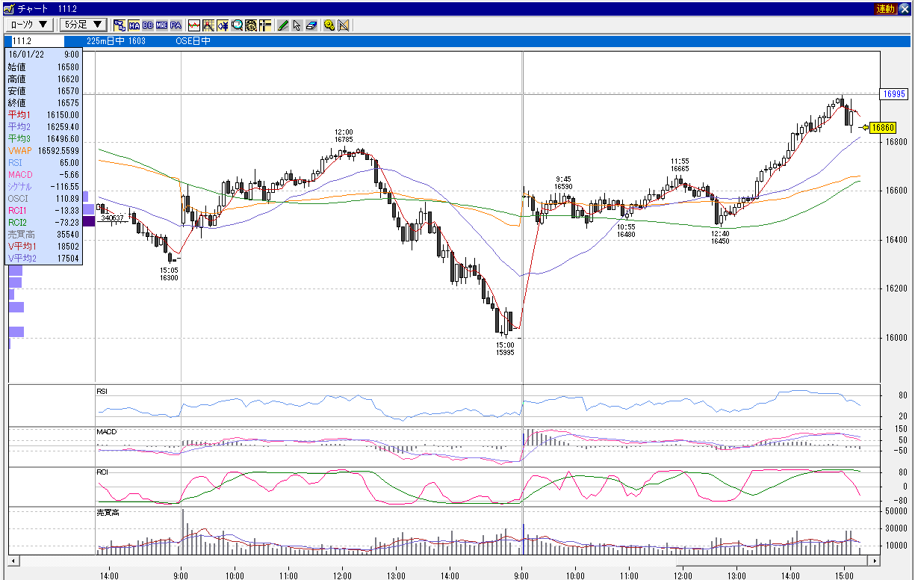Click the 平均2 value 16259.40
Screen dimensions: 915x580
pyautogui.click(x=63, y=127)
